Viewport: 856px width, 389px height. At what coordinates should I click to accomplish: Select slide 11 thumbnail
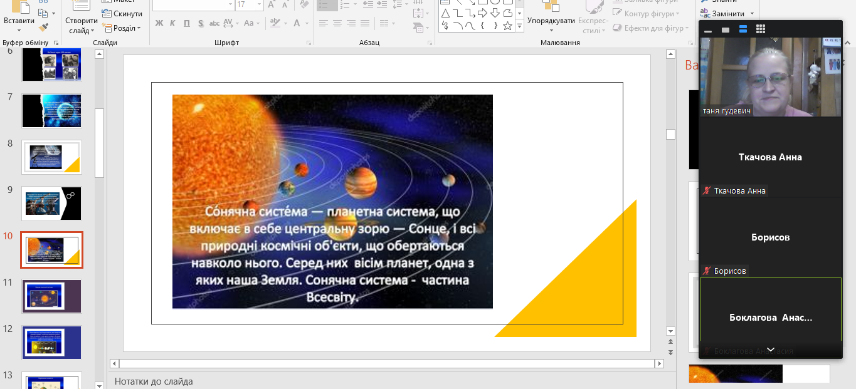[51, 296]
